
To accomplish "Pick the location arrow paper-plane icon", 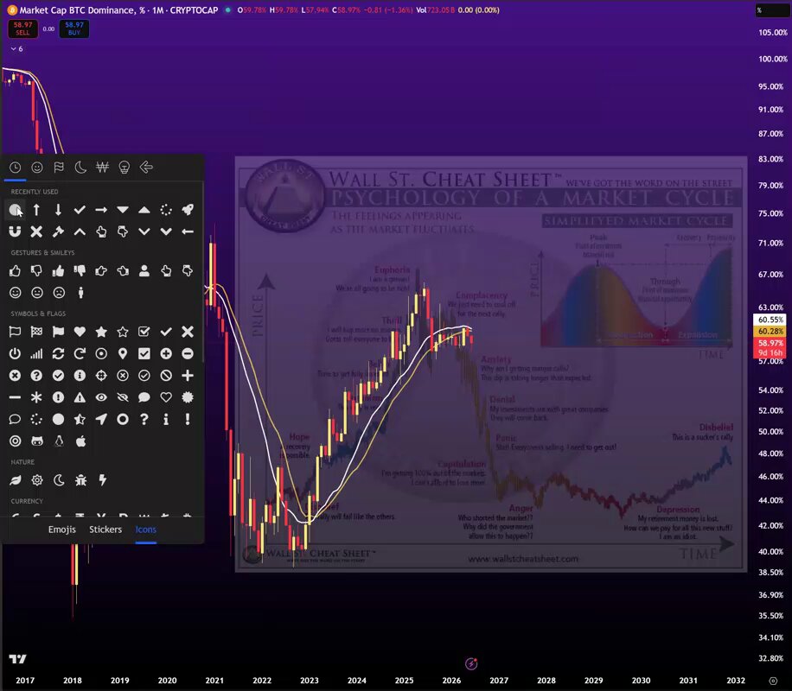I will tap(101, 420).
